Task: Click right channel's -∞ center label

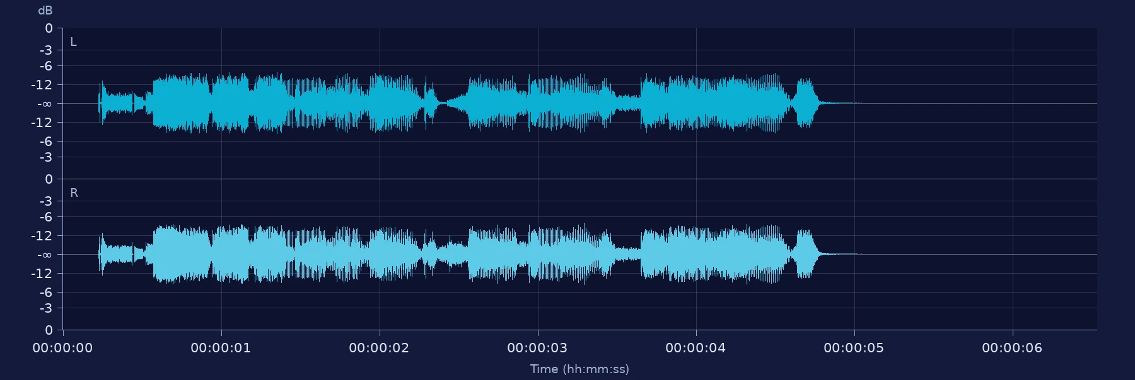Action: click(x=44, y=255)
